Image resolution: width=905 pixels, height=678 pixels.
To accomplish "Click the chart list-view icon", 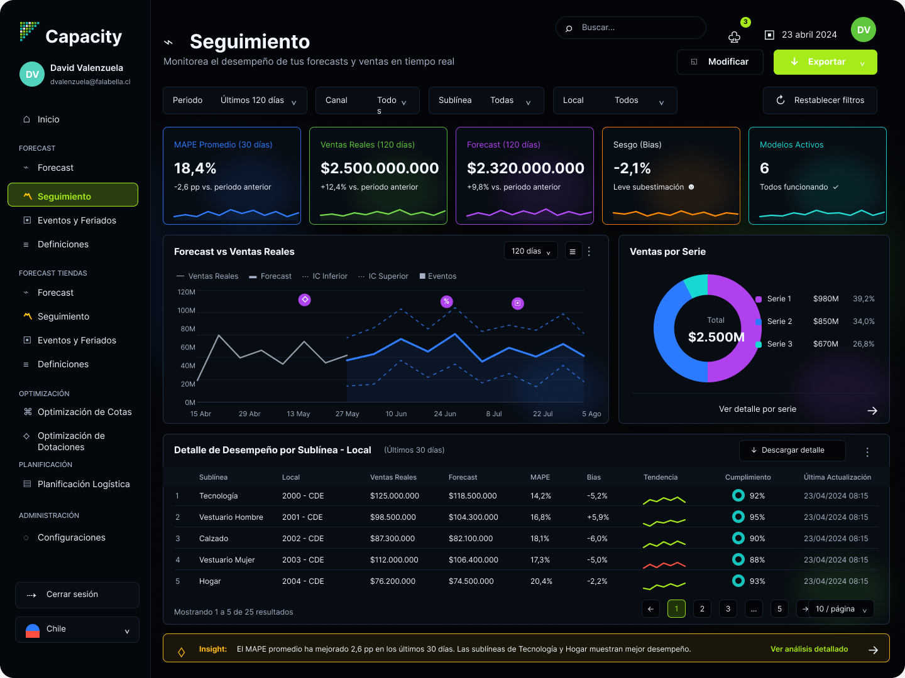I will click(573, 251).
